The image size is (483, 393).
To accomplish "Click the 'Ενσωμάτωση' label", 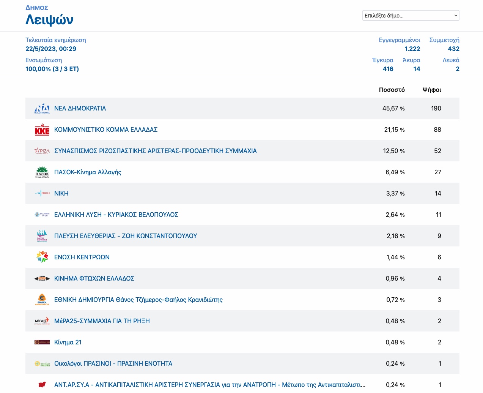I will click(44, 60).
